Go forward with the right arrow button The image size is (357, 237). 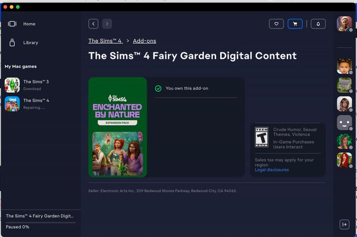107,24
